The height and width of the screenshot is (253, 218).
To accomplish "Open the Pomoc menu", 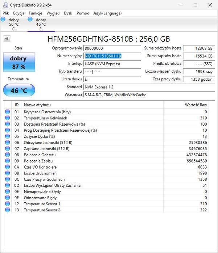I will pyautogui.click(x=83, y=13).
